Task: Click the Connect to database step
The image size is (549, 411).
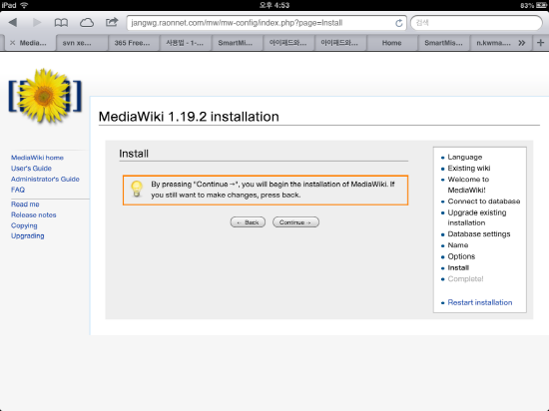Action: pyautogui.click(x=484, y=202)
